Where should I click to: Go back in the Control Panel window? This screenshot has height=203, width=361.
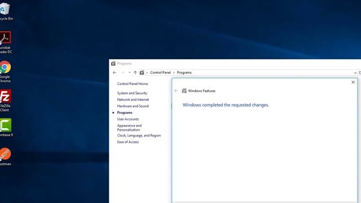(x=115, y=73)
